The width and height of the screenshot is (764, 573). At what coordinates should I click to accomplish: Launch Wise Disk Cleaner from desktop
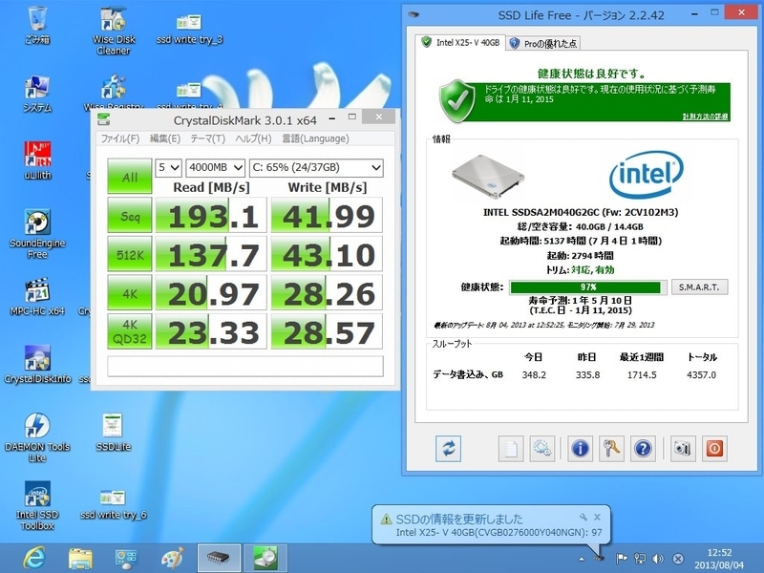click(113, 31)
